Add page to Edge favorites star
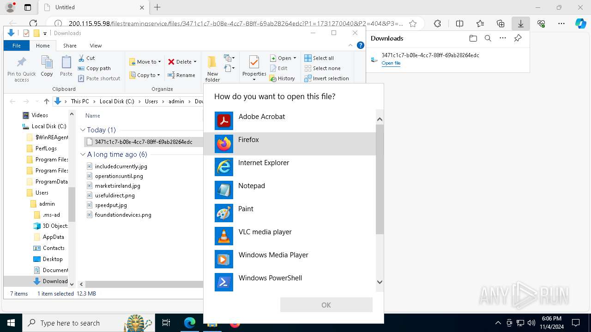The image size is (591, 332). [x=413, y=24]
